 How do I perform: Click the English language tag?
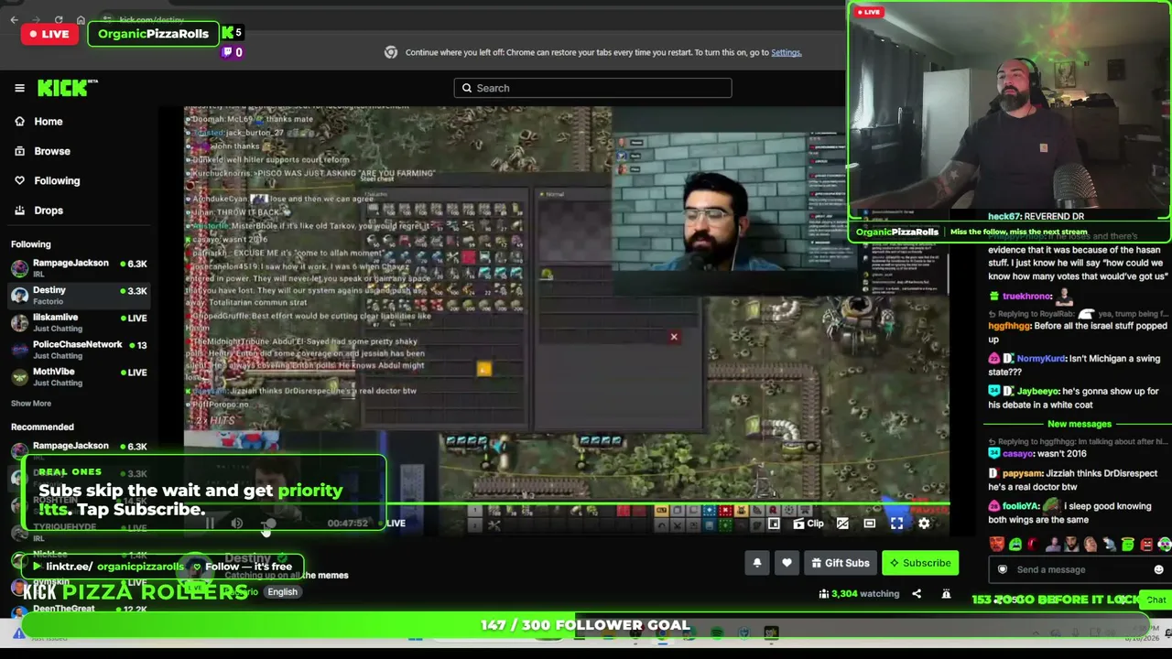282,592
